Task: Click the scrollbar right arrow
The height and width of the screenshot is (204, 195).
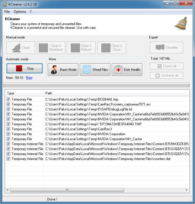Action: (x=187, y=190)
